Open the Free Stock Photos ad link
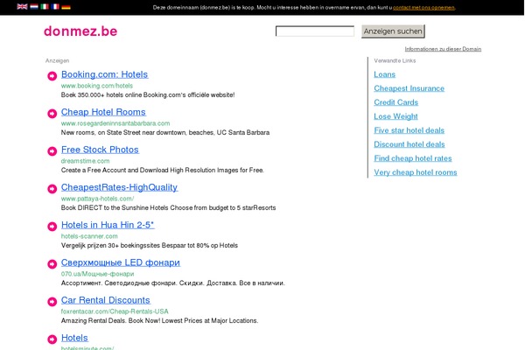525x350 pixels. click(100, 150)
